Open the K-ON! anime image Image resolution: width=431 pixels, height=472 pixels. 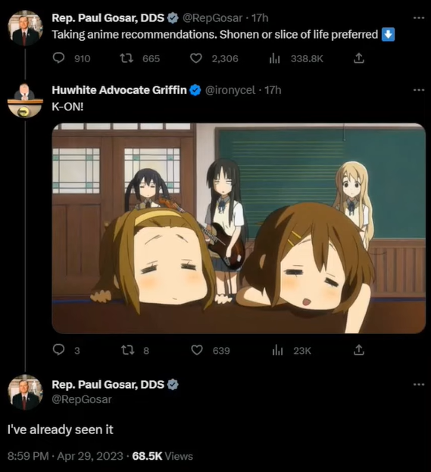(x=239, y=228)
